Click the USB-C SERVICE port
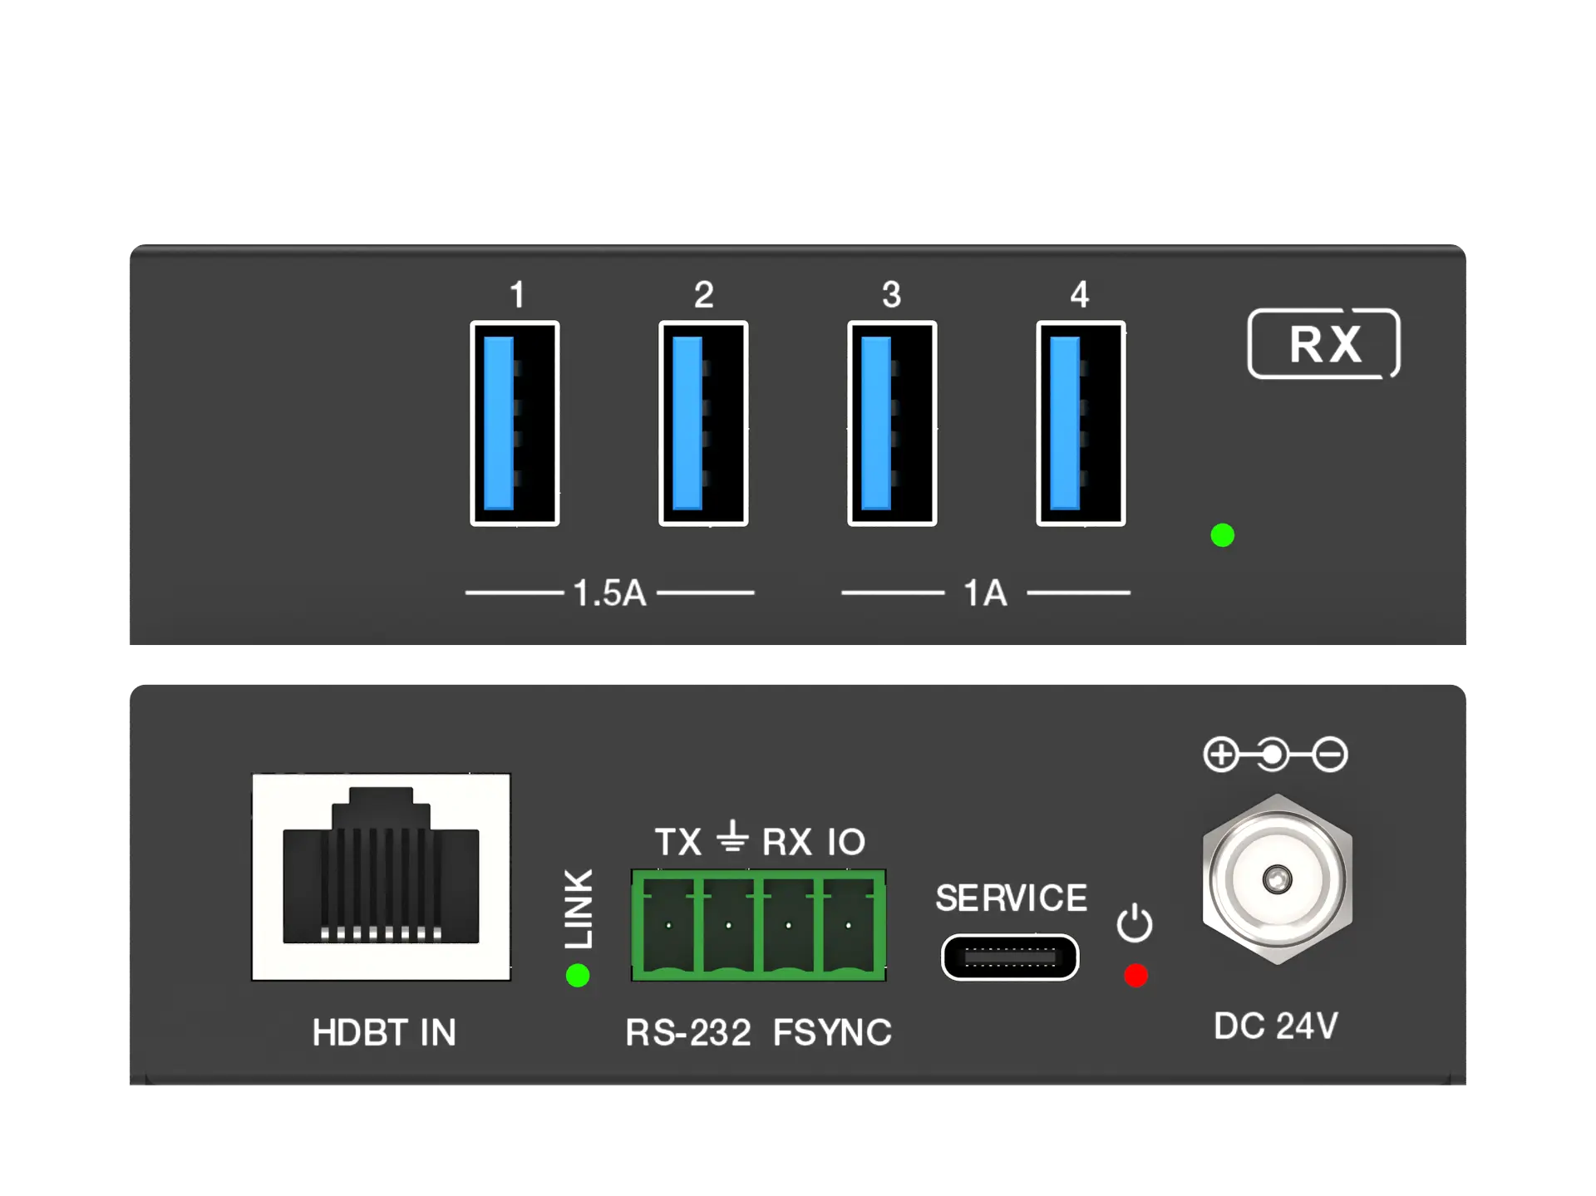Image resolution: width=1596 pixels, height=1196 pixels. point(1010,957)
